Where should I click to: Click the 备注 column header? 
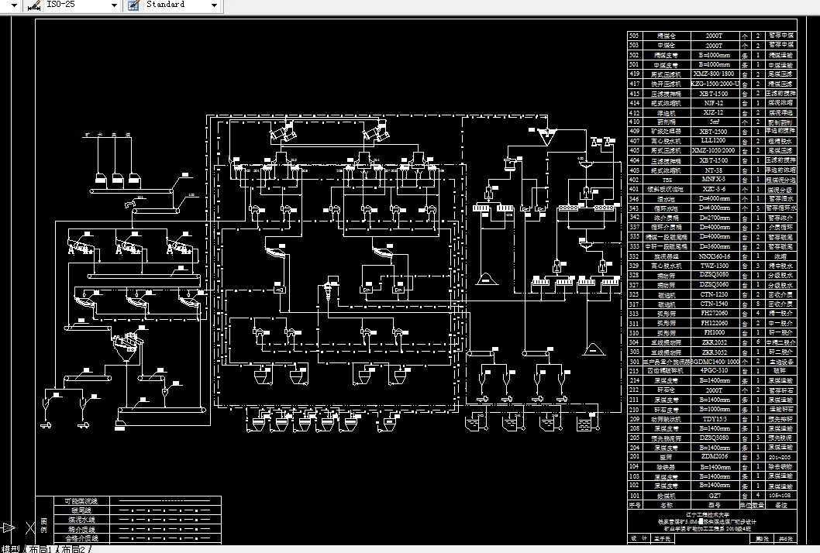780,505
